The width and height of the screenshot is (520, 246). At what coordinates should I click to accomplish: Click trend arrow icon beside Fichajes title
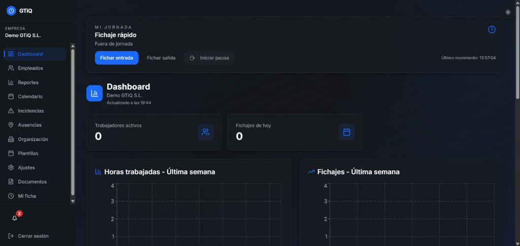click(311, 172)
